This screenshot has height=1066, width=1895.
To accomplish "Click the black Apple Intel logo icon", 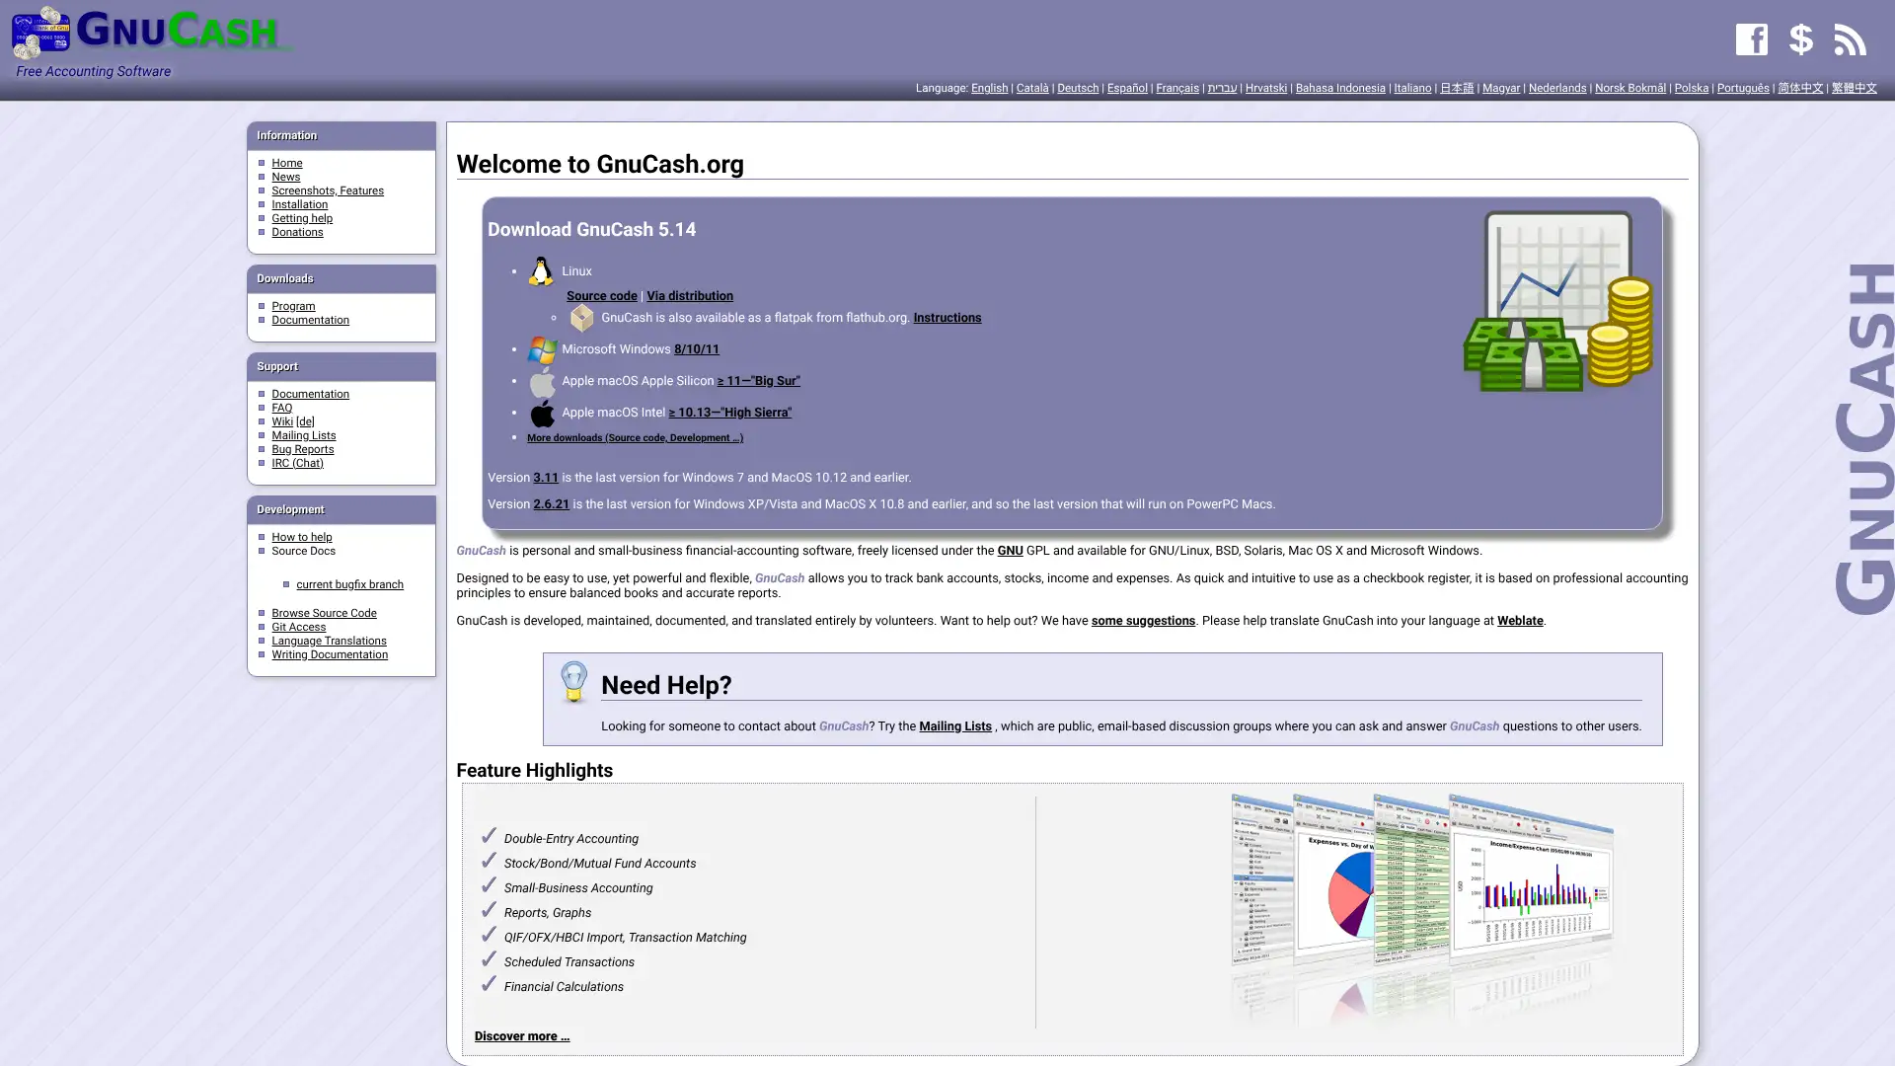I will point(542,413).
